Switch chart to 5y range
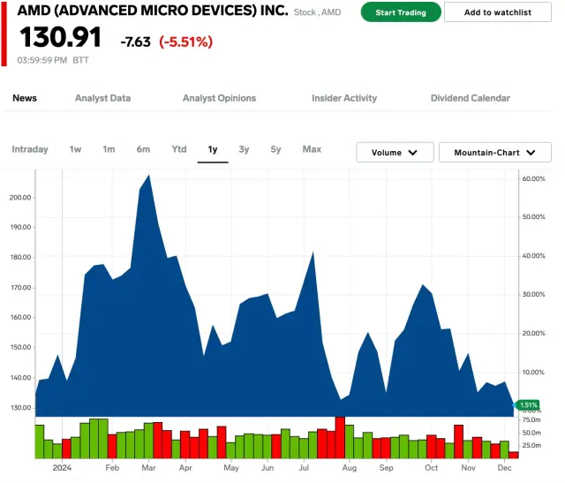The width and height of the screenshot is (565, 483). [275, 149]
